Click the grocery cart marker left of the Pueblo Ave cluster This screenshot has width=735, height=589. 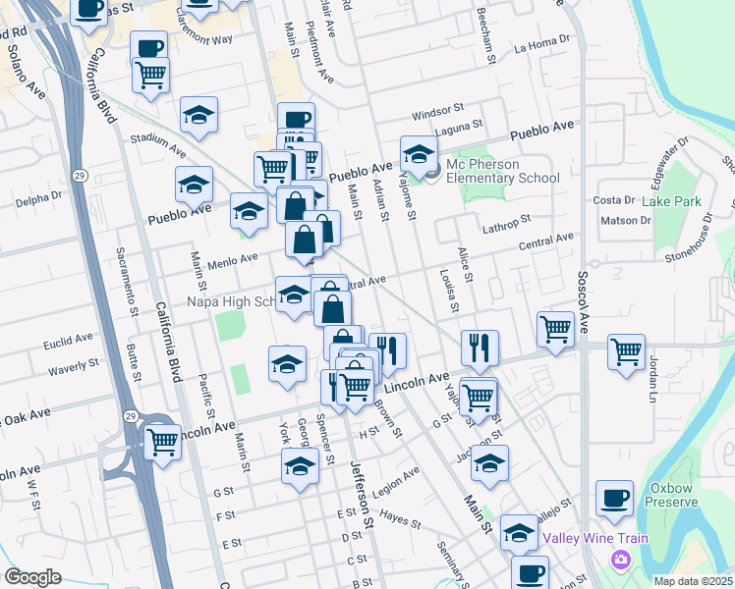[271, 172]
